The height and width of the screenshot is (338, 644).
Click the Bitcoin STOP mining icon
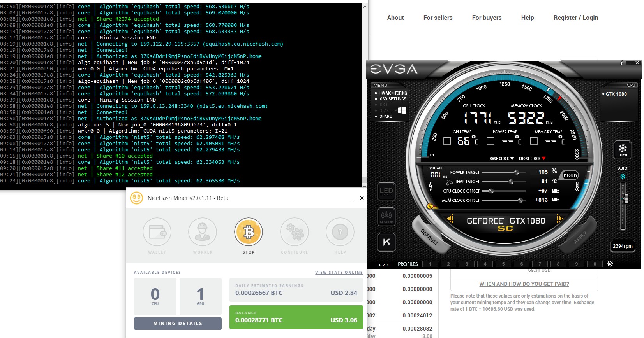tap(248, 232)
